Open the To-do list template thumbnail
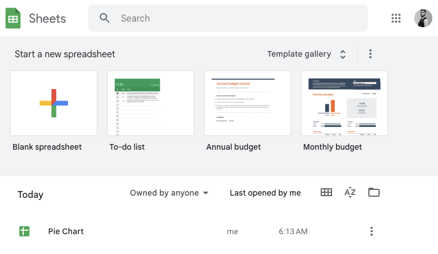The height and width of the screenshot is (254, 438). coord(151,103)
